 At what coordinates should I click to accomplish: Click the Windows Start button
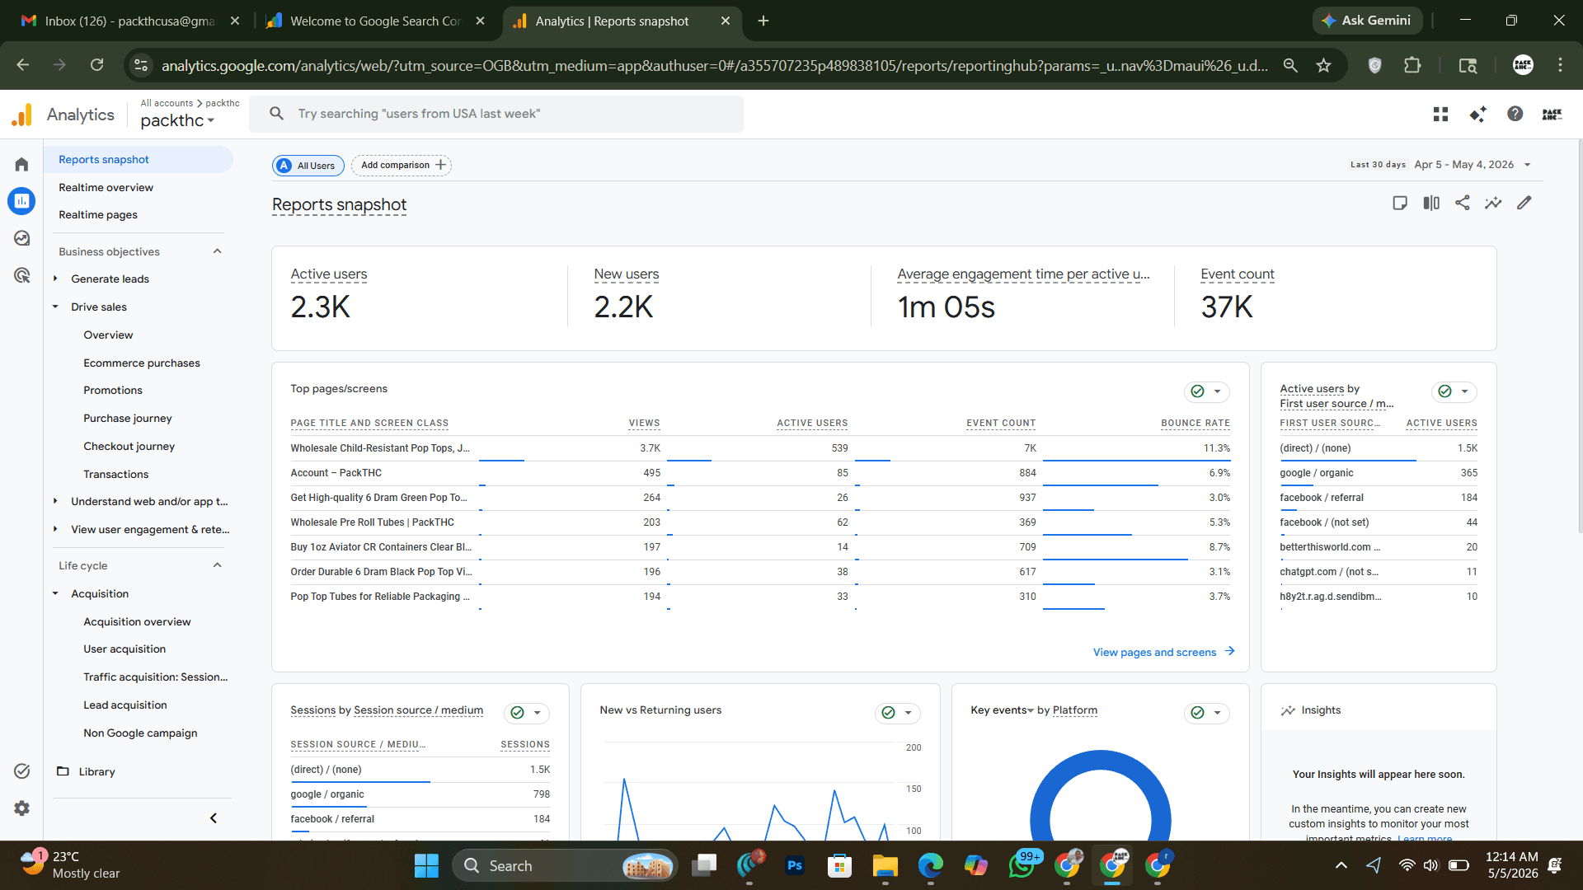pyautogui.click(x=426, y=865)
